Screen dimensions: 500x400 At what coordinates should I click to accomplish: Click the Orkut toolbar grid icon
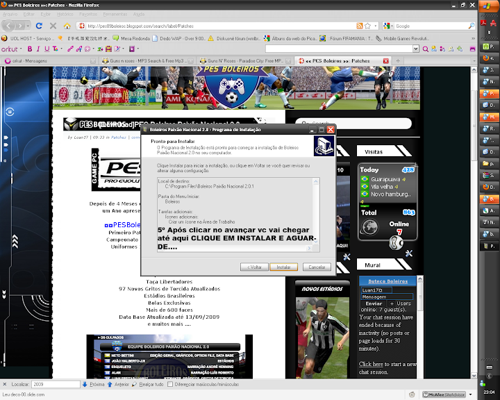pyautogui.click(x=109, y=49)
